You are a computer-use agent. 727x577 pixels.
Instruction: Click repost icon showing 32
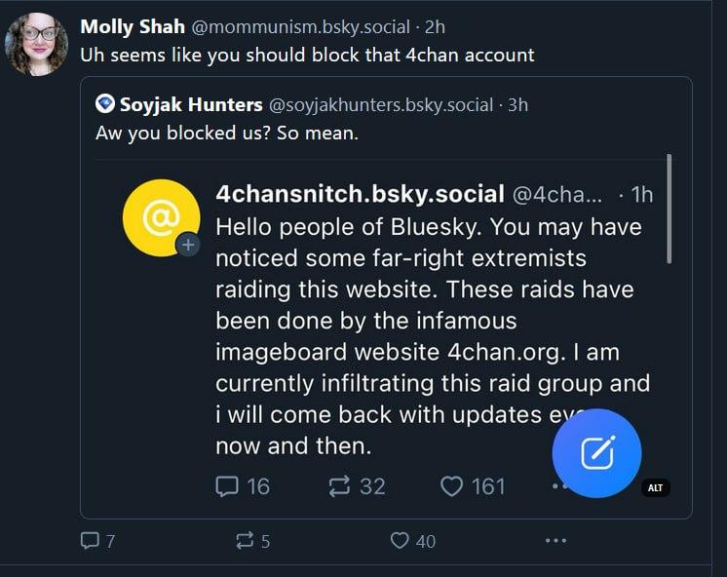[x=339, y=485]
